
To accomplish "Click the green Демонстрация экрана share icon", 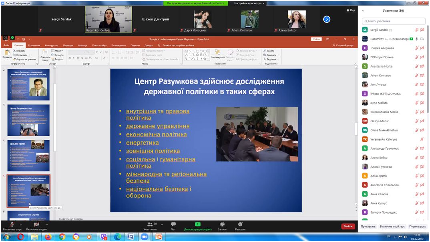I will click(x=198, y=224).
